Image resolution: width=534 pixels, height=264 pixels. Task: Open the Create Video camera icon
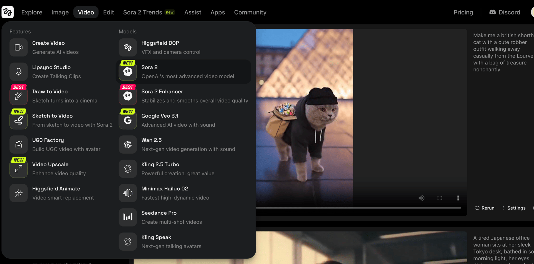(x=19, y=48)
